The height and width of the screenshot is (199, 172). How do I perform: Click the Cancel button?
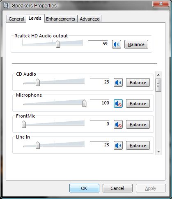[117, 188]
